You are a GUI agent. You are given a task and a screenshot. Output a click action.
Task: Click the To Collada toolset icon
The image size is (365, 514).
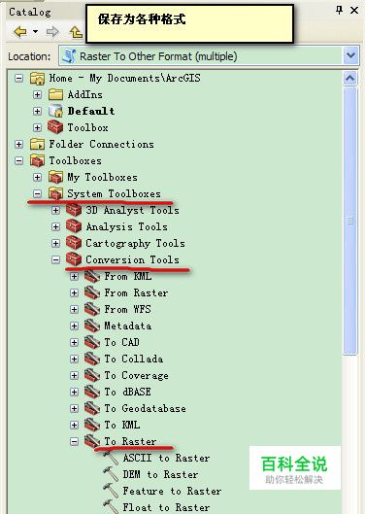coord(92,359)
